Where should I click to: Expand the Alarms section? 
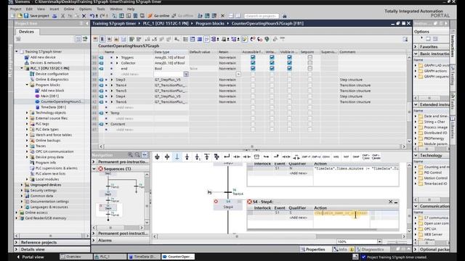[94, 240]
